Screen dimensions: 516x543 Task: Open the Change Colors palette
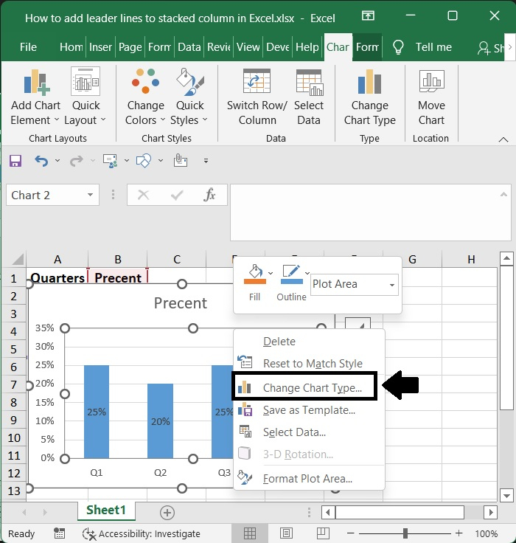click(x=145, y=97)
